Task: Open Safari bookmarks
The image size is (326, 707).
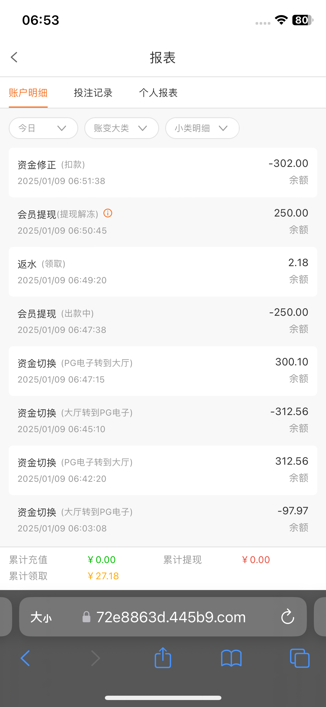Action: coord(231,658)
